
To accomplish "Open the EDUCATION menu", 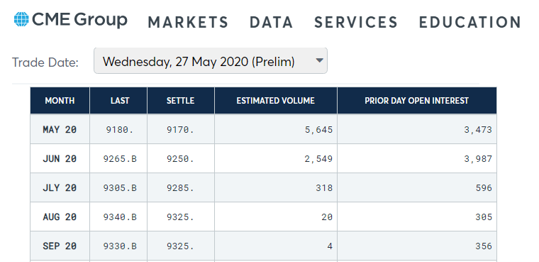I will coord(470,23).
